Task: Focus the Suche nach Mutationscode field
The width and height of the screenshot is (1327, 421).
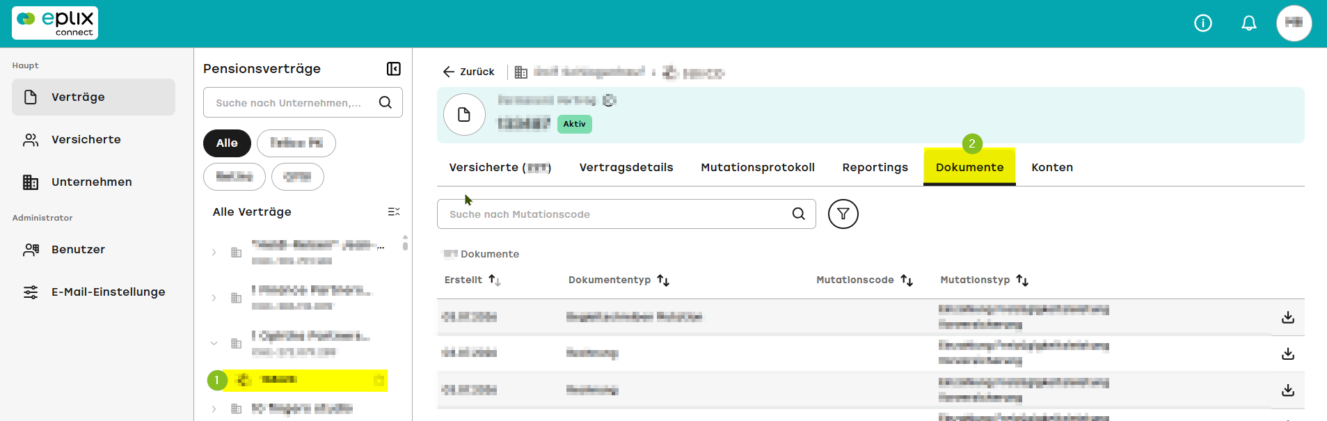Action: [626, 214]
